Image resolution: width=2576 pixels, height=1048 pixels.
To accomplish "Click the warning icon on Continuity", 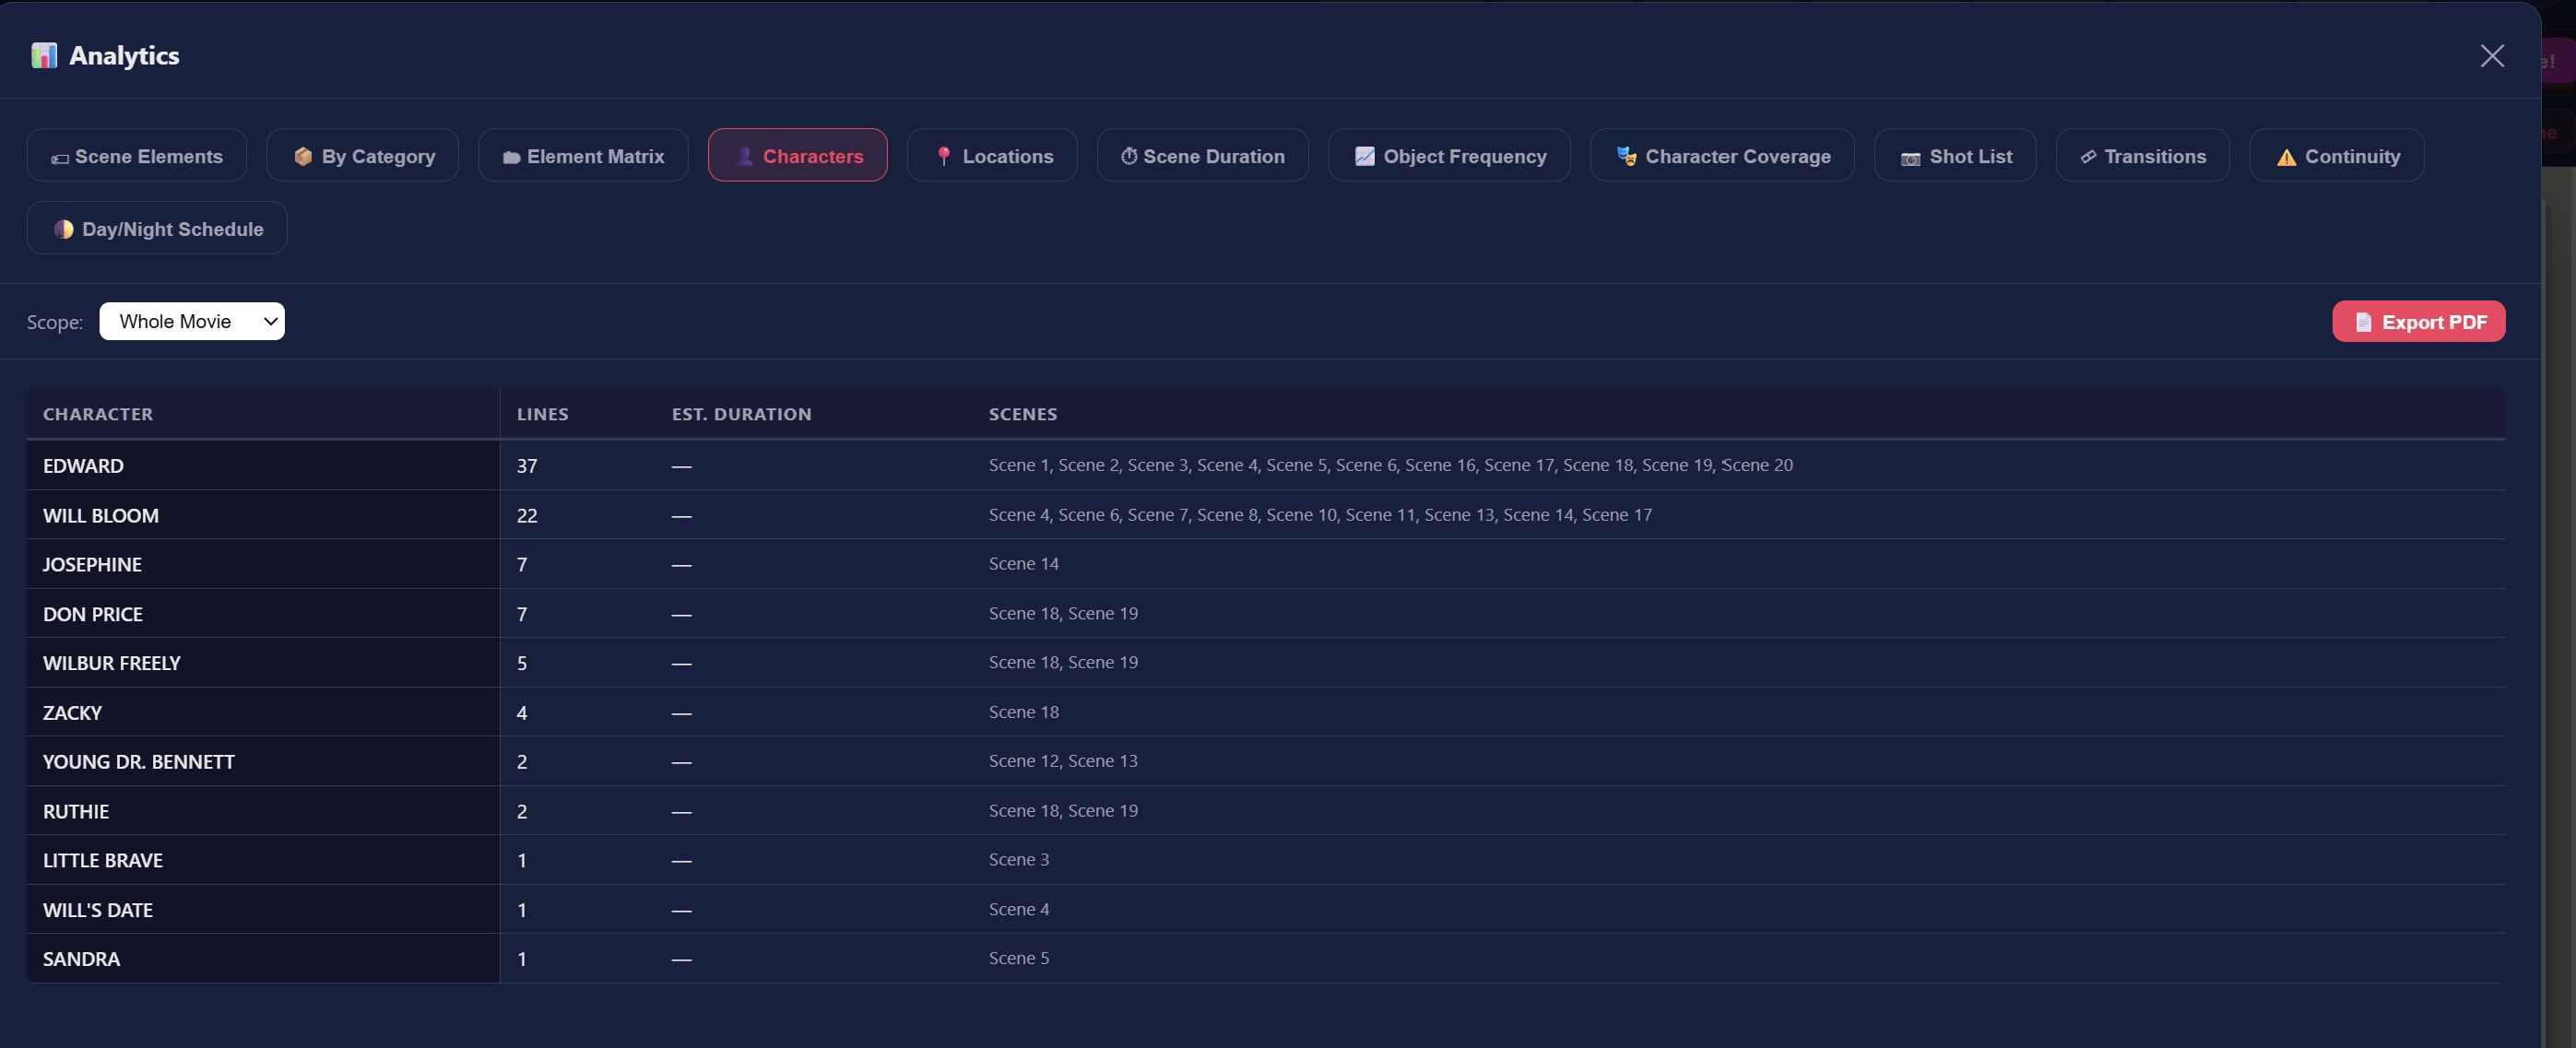I will click(2286, 157).
